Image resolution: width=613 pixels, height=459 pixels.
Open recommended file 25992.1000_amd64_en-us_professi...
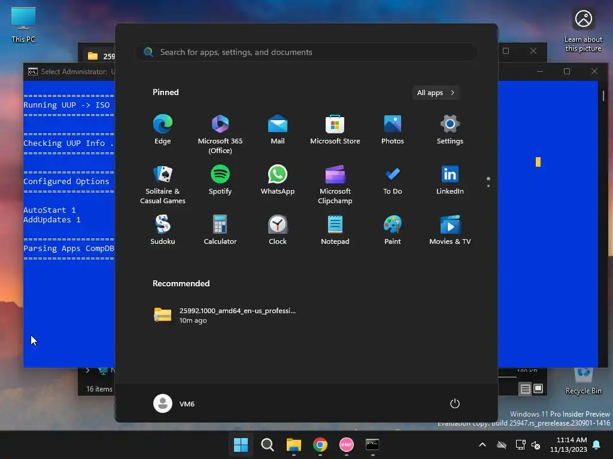click(225, 316)
